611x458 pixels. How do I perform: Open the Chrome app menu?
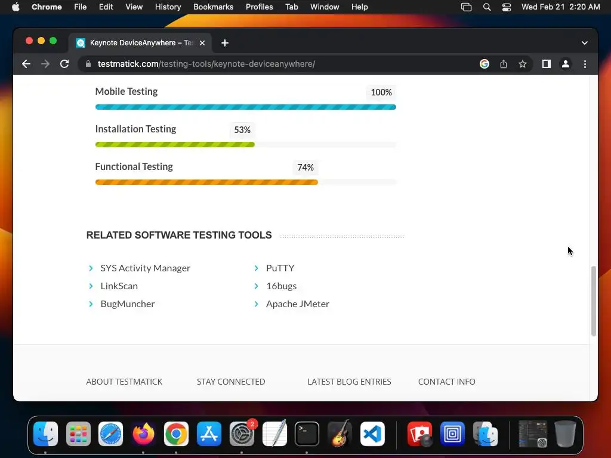[47, 7]
